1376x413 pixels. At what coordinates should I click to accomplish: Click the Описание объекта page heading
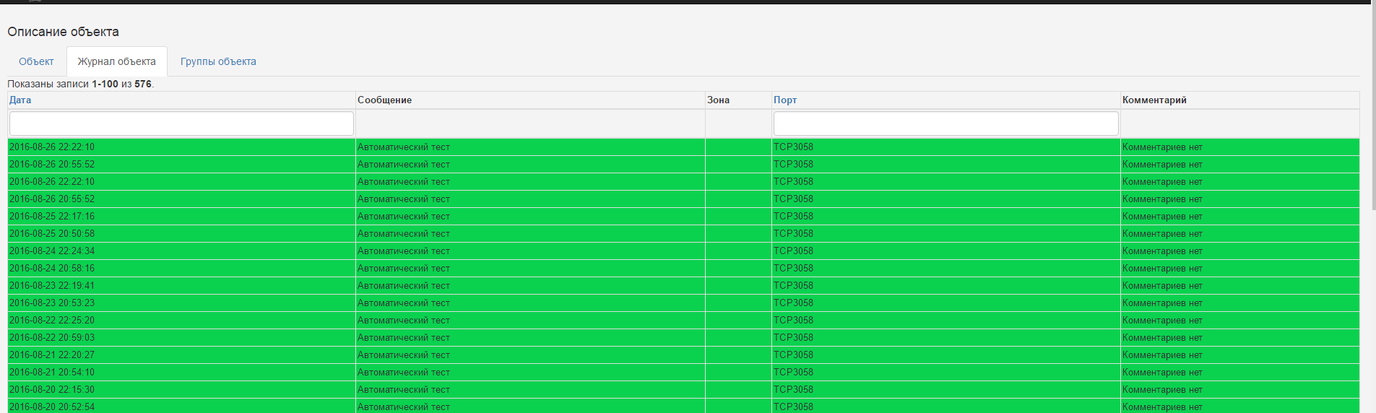63,32
